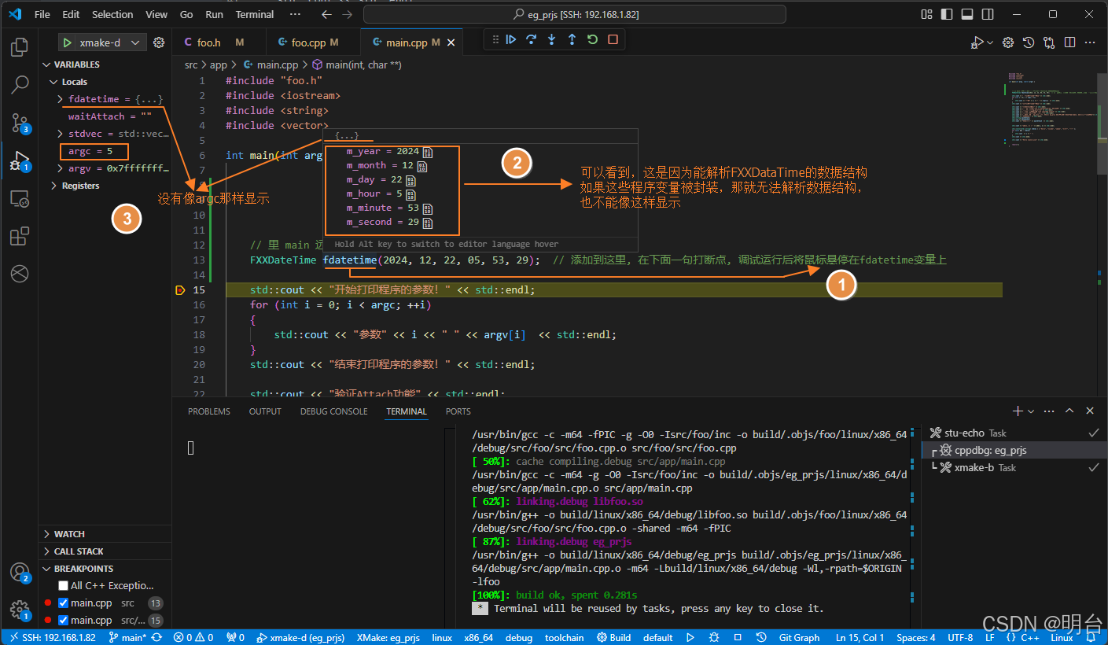Go back with title bar arrow
Viewport: 1108px width, 645px height.
pos(326,14)
